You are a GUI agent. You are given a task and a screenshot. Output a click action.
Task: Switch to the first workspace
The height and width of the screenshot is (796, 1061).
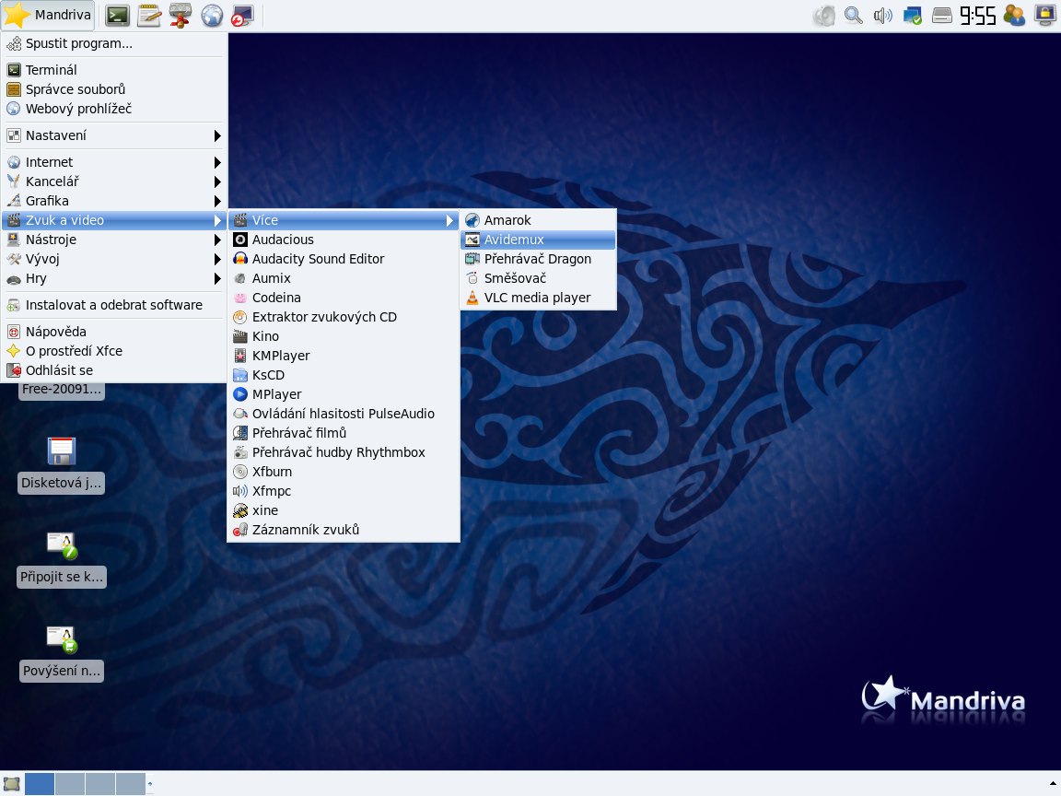(x=40, y=784)
